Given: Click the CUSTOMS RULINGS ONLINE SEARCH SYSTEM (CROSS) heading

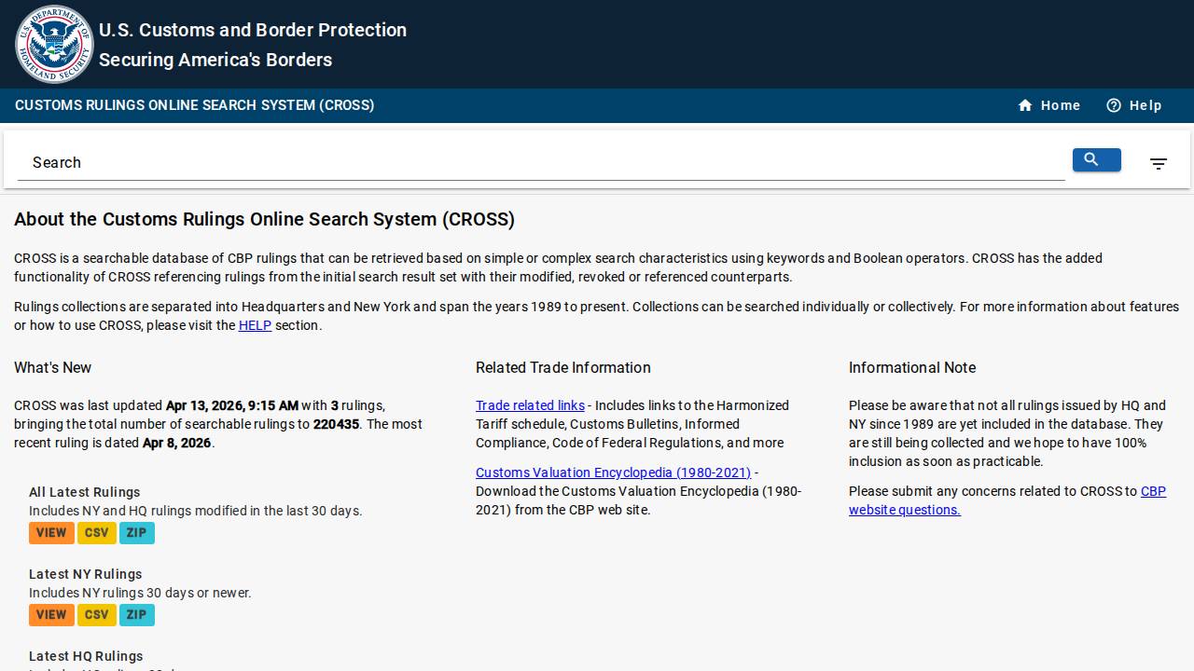Looking at the screenshot, I should pyautogui.click(x=194, y=105).
